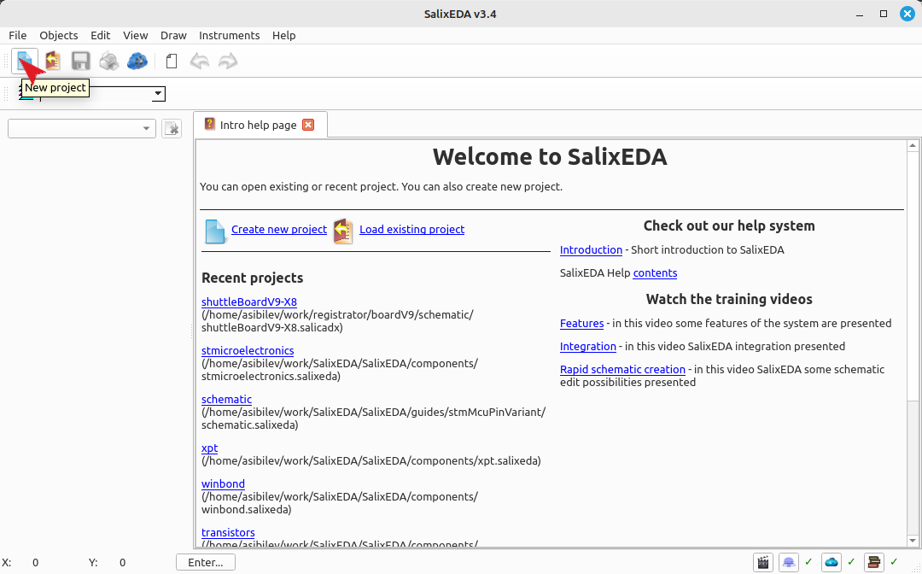
Task: Click the Load existing project link
Action: 411,230
